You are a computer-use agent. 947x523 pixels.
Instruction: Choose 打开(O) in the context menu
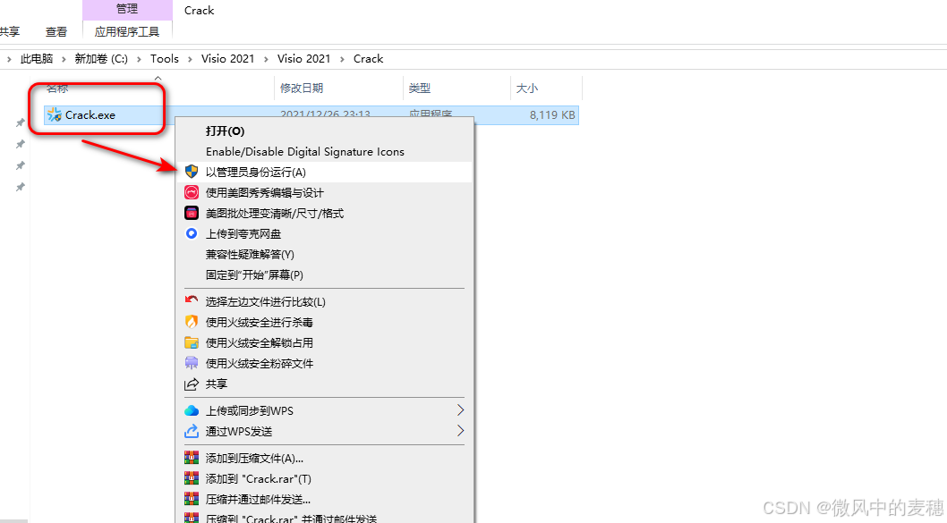(x=225, y=131)
